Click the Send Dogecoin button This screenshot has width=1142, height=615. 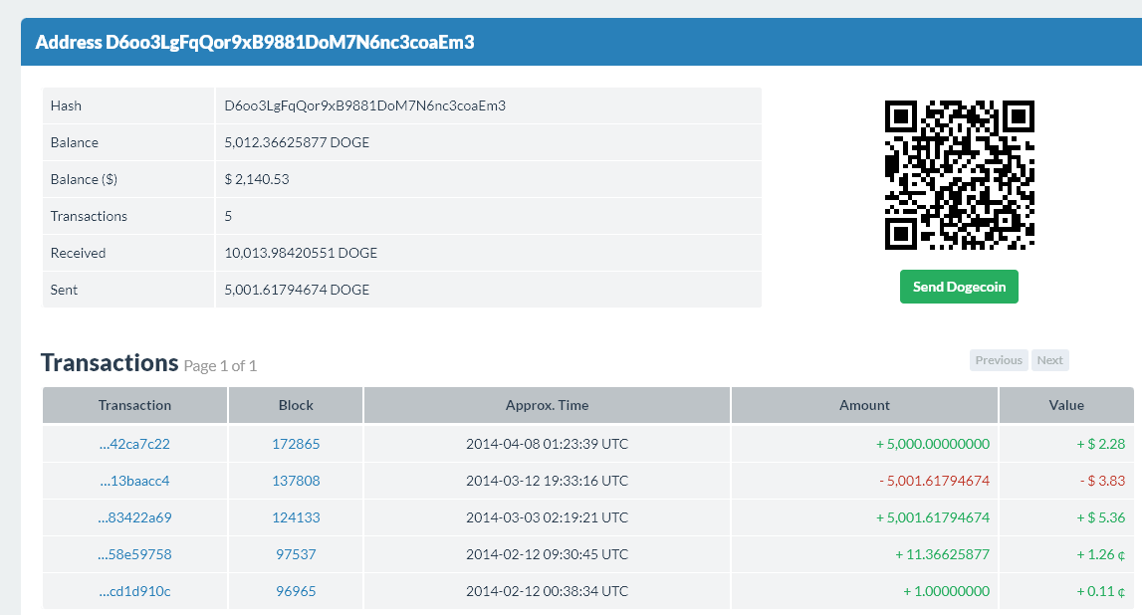[x=959, y=287]
